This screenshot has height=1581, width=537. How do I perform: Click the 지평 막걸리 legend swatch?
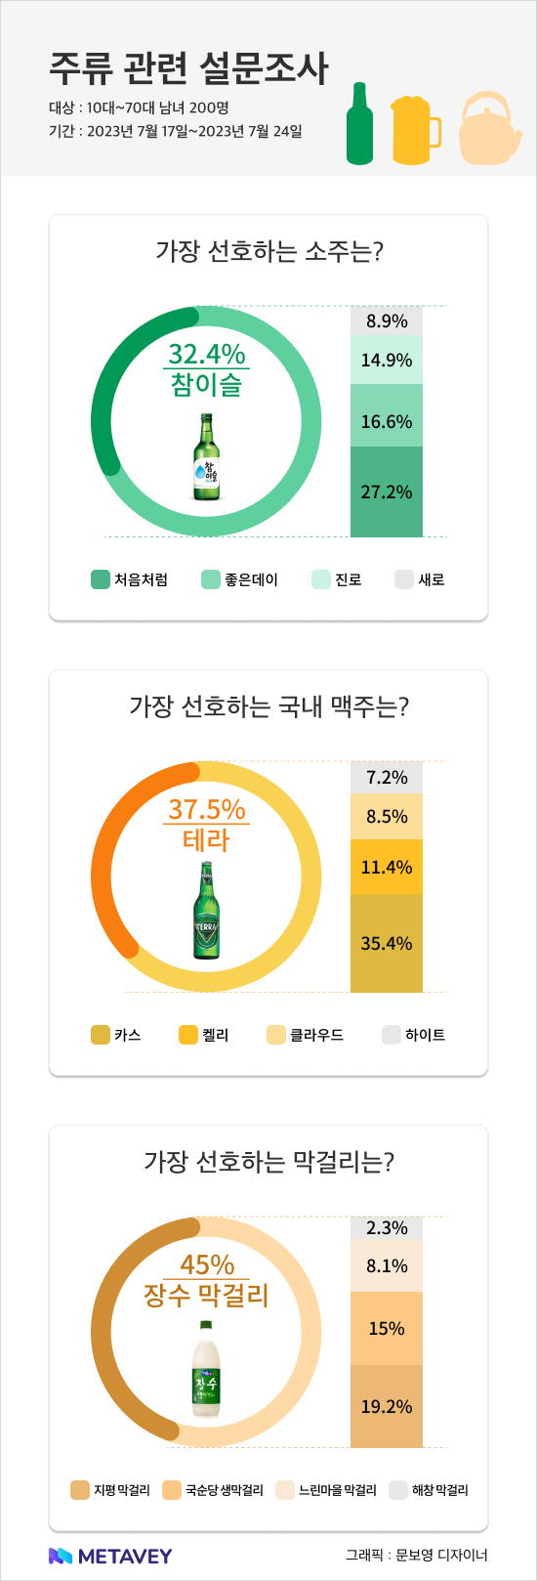pyautogui.click(x=80, y=1490)
